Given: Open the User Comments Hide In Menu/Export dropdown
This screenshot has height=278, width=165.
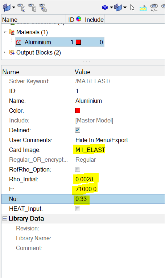Looking at the screenshot, I should point(102,140).
